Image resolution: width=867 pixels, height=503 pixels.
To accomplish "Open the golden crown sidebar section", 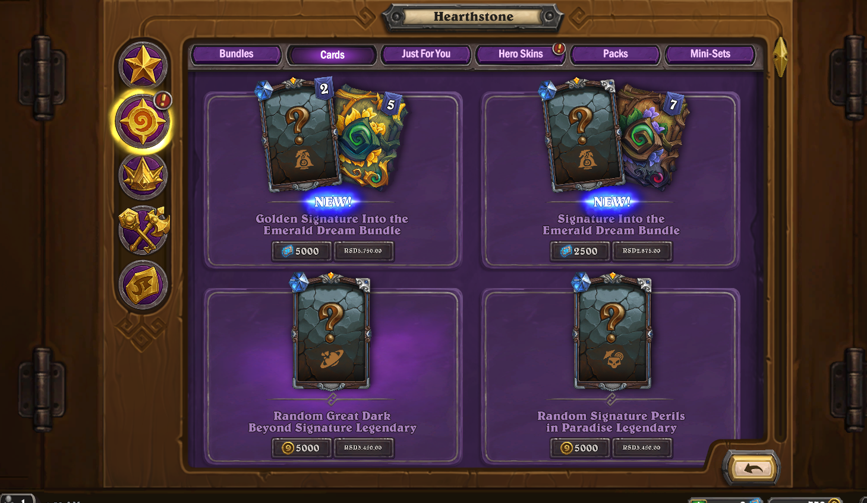I will click(x=143, y=176).
